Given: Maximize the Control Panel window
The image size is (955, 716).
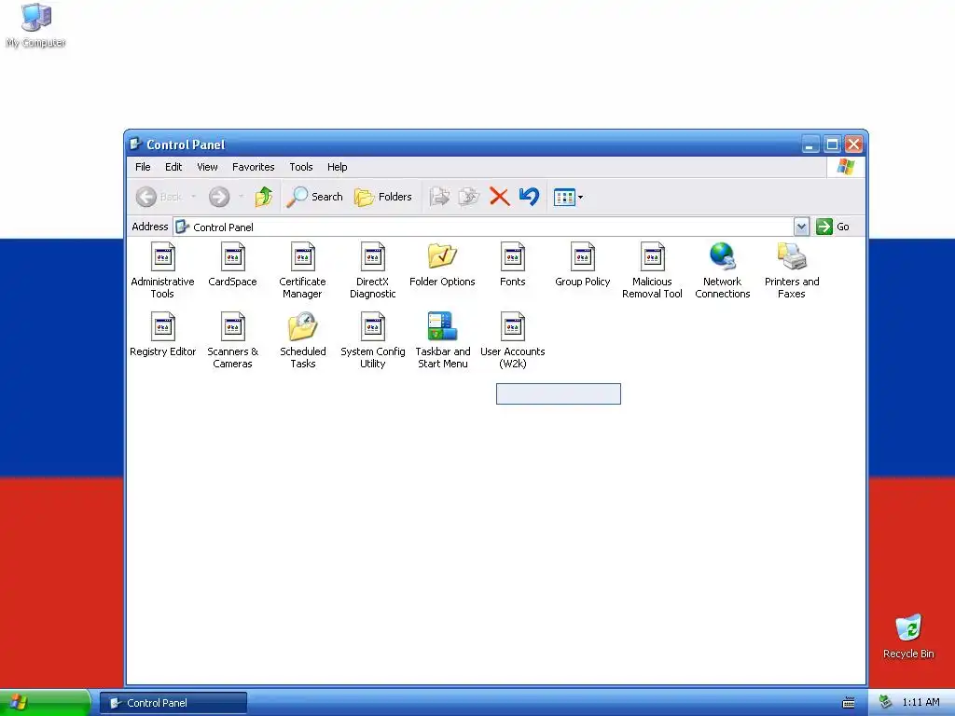Looking at the screenshot, I should pyautogui.click(x=832, y=145).
